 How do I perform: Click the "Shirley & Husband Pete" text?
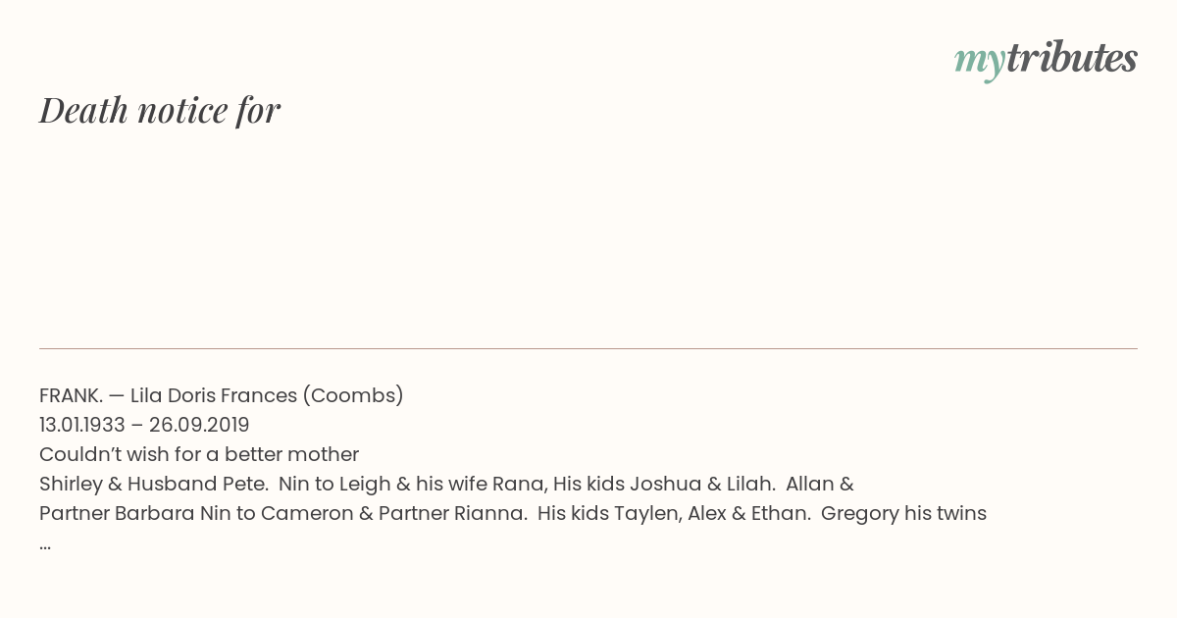(154, 484)
